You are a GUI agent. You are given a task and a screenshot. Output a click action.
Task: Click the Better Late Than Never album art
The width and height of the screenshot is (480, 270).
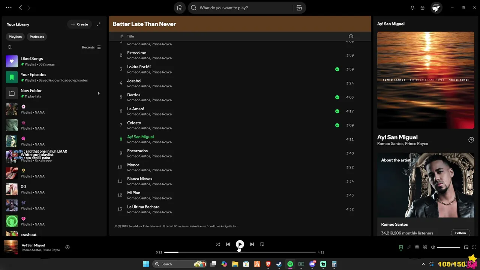pos(426,80)
